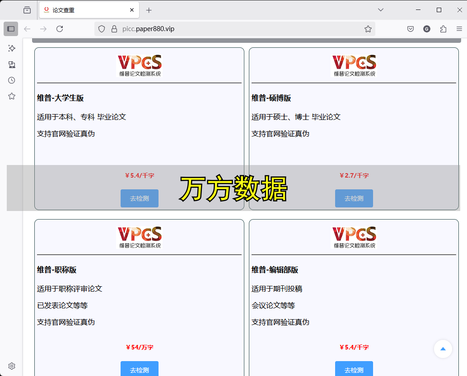The width and height of the screenshot is (467, 376).
Task: Open the G account extension icon
Action: click(427, 29)
